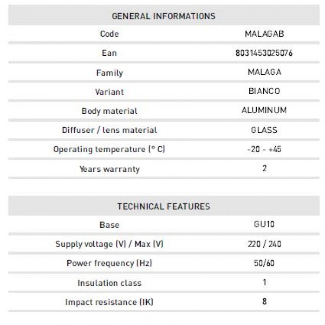Select the Impact resistance (IK) label
The width and height of the screenshot is (325, 325).
(x=109, y=302)
